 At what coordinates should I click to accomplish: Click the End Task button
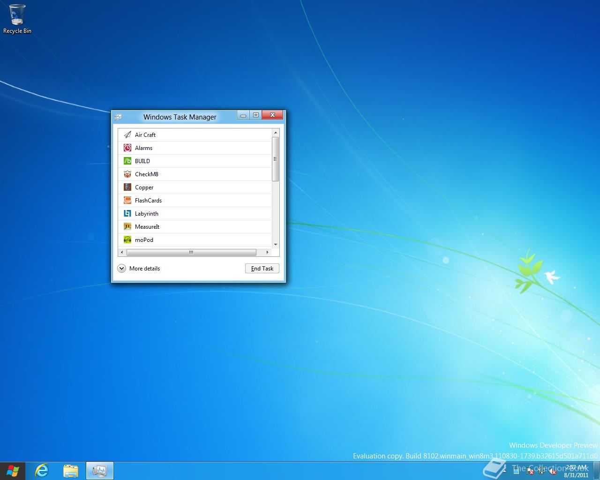pyautogui.click(x=262, y=269)
